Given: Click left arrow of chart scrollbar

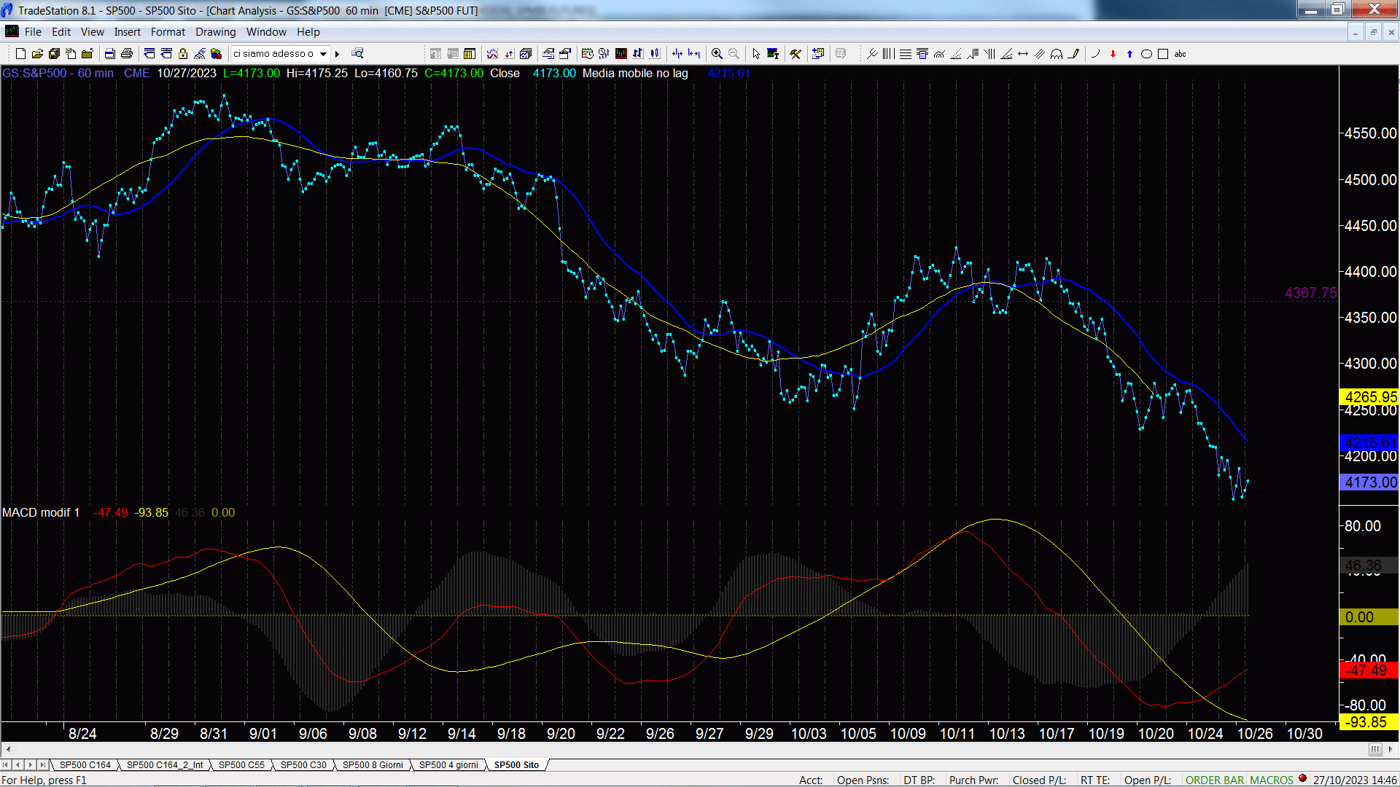Looking at the screenshot, I should [x=8, y=750].
